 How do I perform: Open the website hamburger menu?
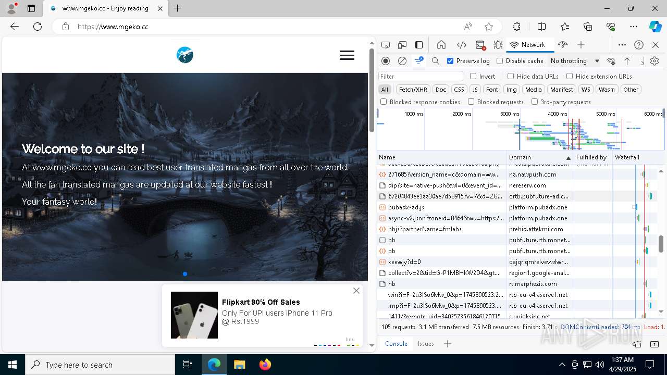point(347,55)
